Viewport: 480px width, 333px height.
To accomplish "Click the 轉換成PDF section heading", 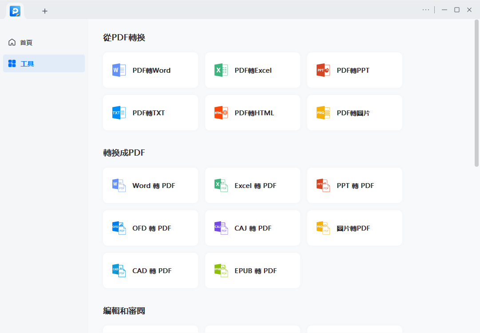I will (124, 153).
